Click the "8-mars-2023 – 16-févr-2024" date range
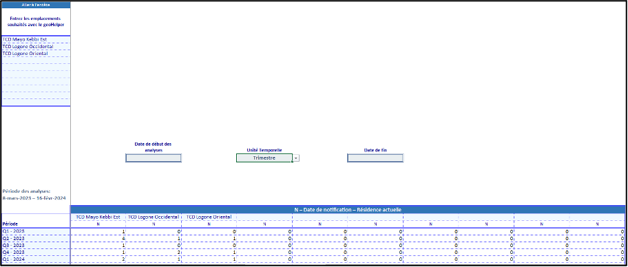 (x=34, y=198)
